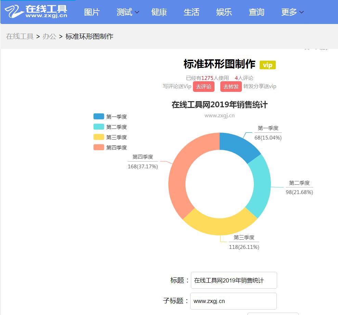Open the 查询 navigation item
This screenshot has height=315, width=338.
pos(256,12)
